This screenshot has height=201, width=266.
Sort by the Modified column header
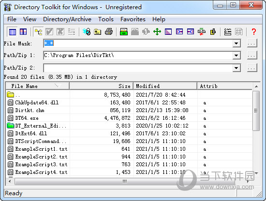click(x=165, y=86)
